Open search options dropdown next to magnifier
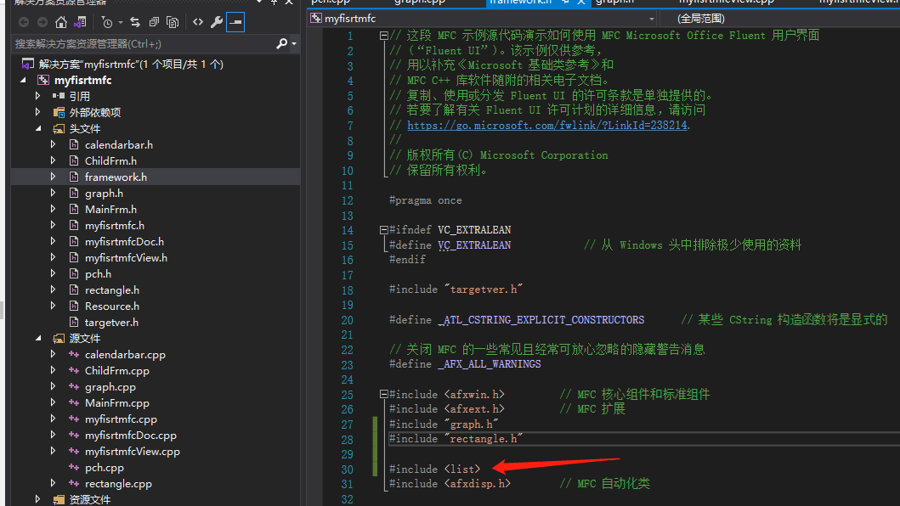 [x=294, y=43]
